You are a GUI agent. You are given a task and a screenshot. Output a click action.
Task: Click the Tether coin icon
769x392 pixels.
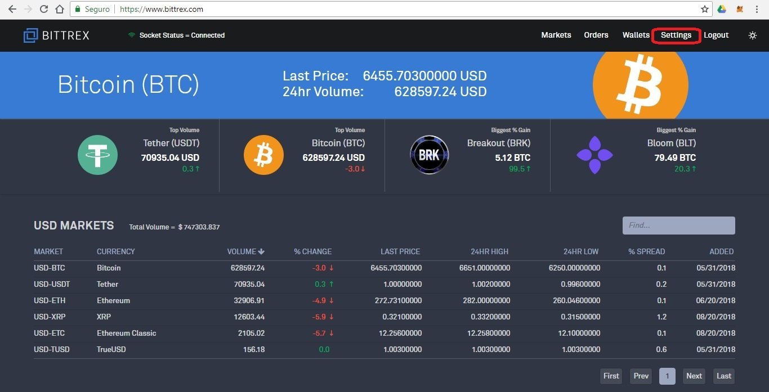(98, 155)
